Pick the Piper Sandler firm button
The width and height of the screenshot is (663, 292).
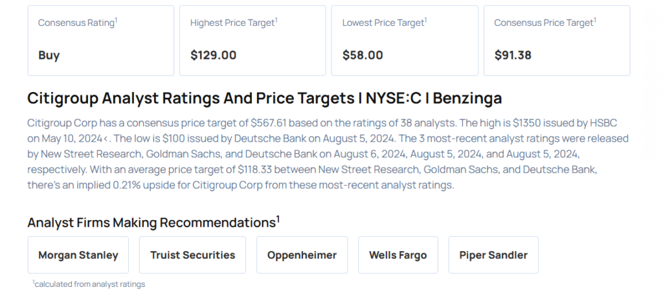[x=493, y=255]
